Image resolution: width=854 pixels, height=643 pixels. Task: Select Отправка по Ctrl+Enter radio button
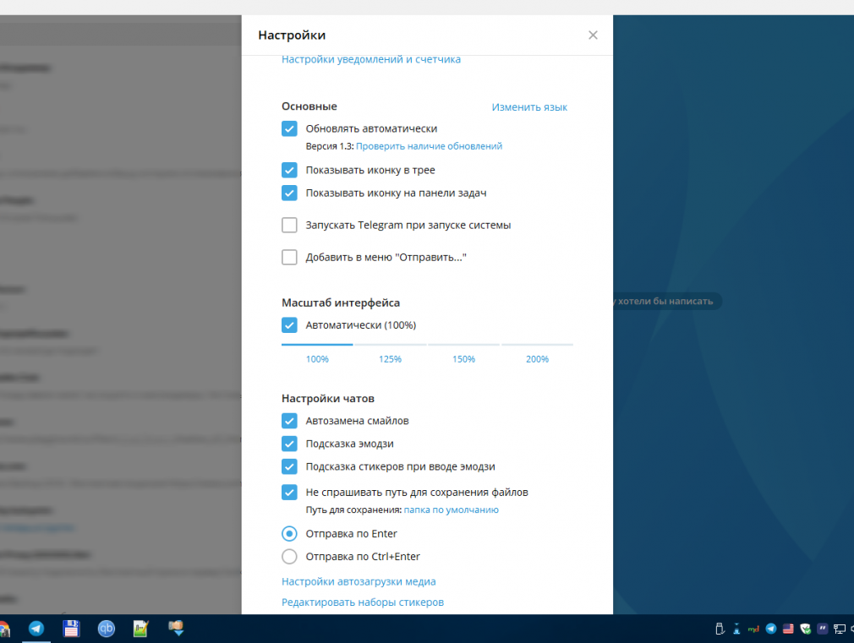click(x=289, y=557)
